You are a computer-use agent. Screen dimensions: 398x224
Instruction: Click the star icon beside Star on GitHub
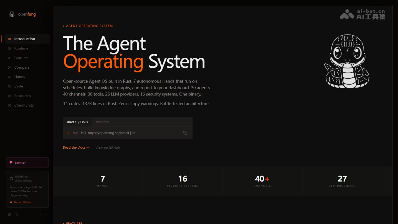pos(11,202)
